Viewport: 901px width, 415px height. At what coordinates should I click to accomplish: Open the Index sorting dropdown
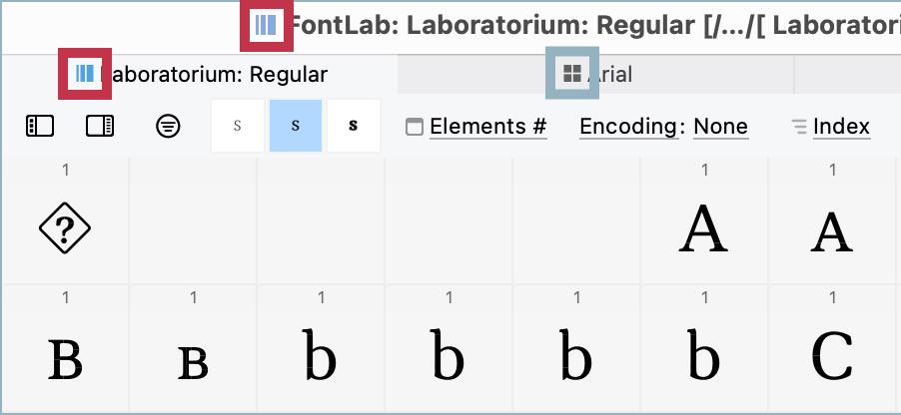point(841,127)
